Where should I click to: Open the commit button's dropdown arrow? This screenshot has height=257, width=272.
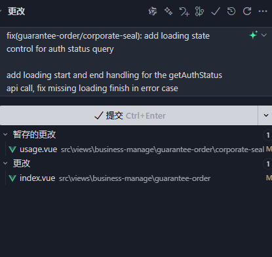[265, 115]
